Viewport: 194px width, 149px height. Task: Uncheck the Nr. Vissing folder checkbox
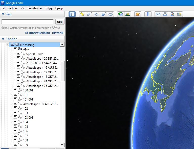tap(12, 44)
